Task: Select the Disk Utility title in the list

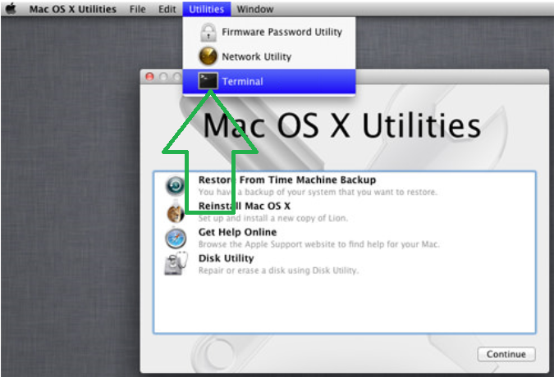Action: click(x=226, y=259)
